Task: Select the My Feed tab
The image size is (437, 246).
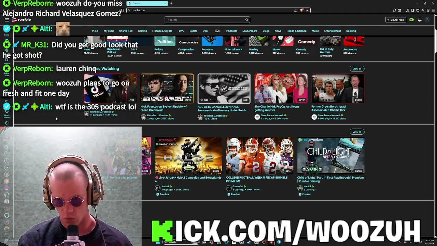Action: point(109,31)
